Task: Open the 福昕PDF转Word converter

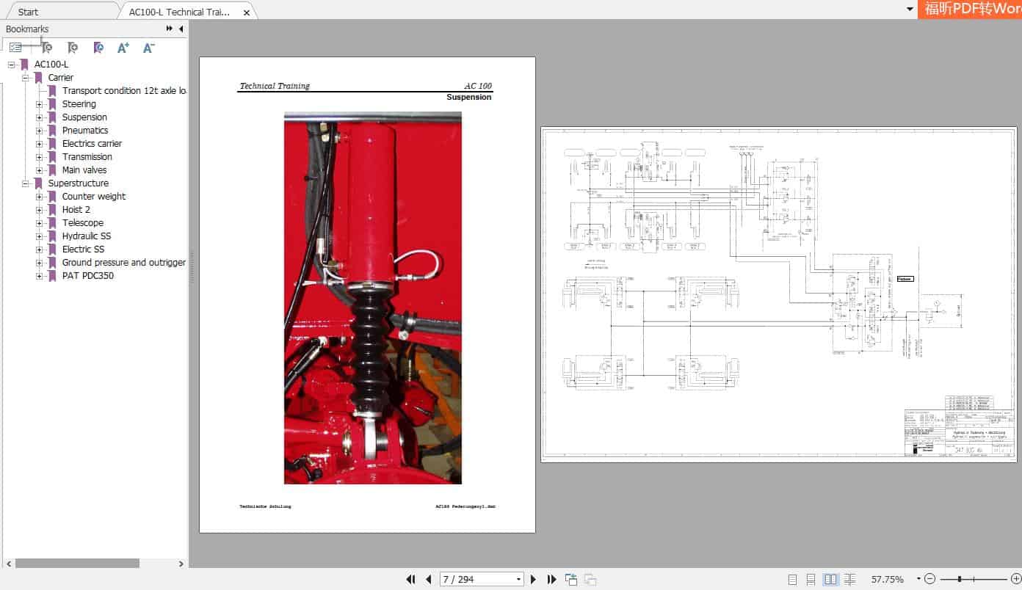Action: 969,9
